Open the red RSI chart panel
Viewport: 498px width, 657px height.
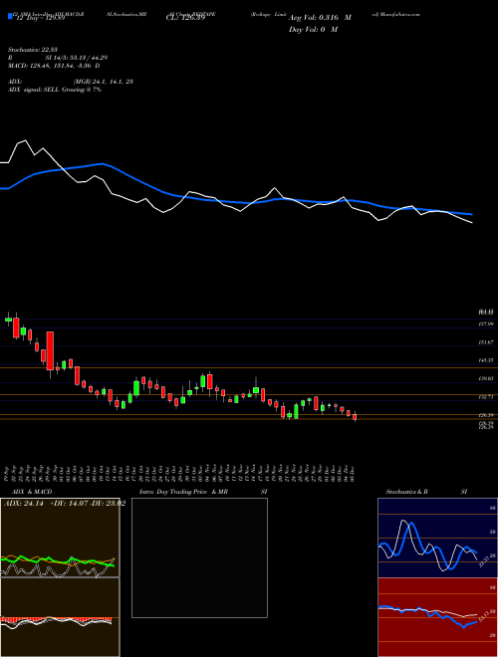click(x=437, y=617)
